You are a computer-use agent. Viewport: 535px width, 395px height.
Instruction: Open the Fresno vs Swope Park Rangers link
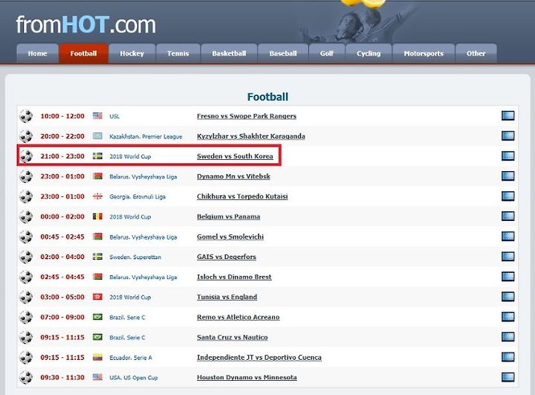point(247,116)
